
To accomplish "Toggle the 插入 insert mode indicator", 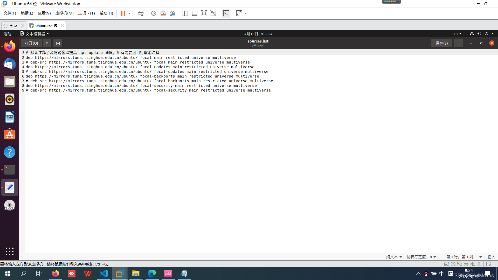I will pyautogui.click(x=491, y=257).
